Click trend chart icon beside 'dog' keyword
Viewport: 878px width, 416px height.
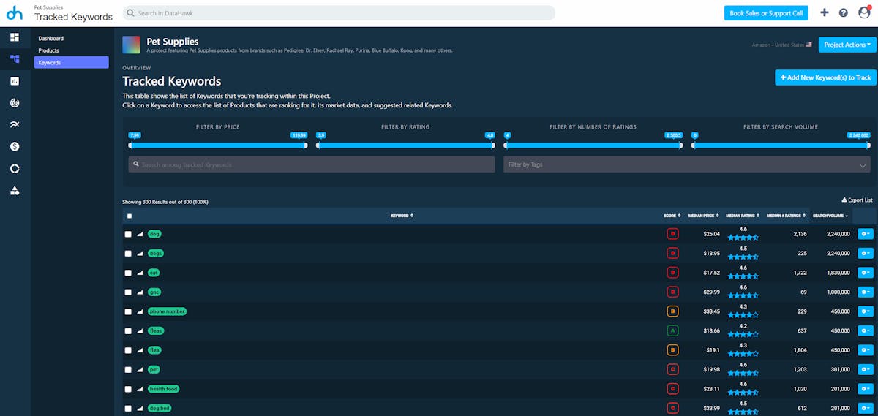coord(140,234)
